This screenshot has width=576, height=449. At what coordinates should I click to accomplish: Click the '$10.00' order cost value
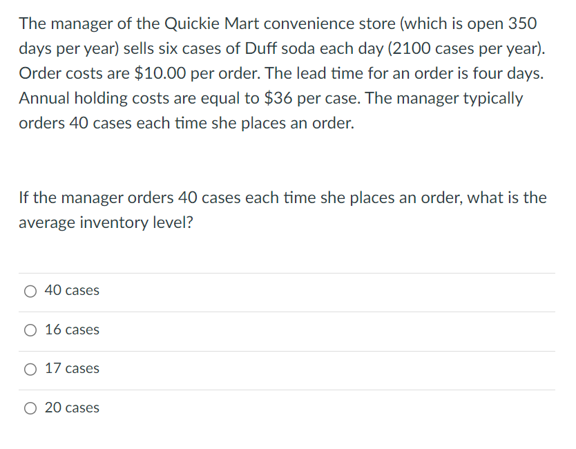click(x=160, y=73)
